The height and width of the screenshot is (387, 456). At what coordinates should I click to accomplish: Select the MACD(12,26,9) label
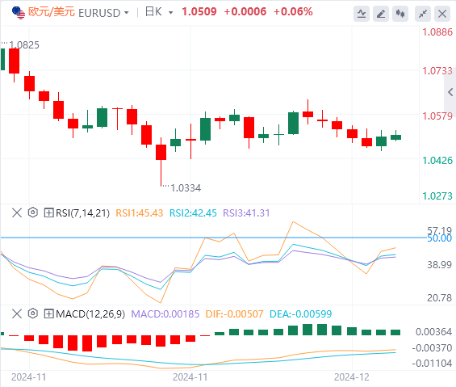coord(90,314)
